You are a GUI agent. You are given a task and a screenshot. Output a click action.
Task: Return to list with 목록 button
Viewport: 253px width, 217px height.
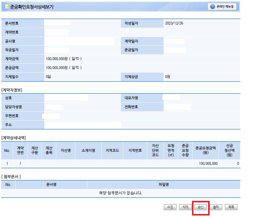231,207
